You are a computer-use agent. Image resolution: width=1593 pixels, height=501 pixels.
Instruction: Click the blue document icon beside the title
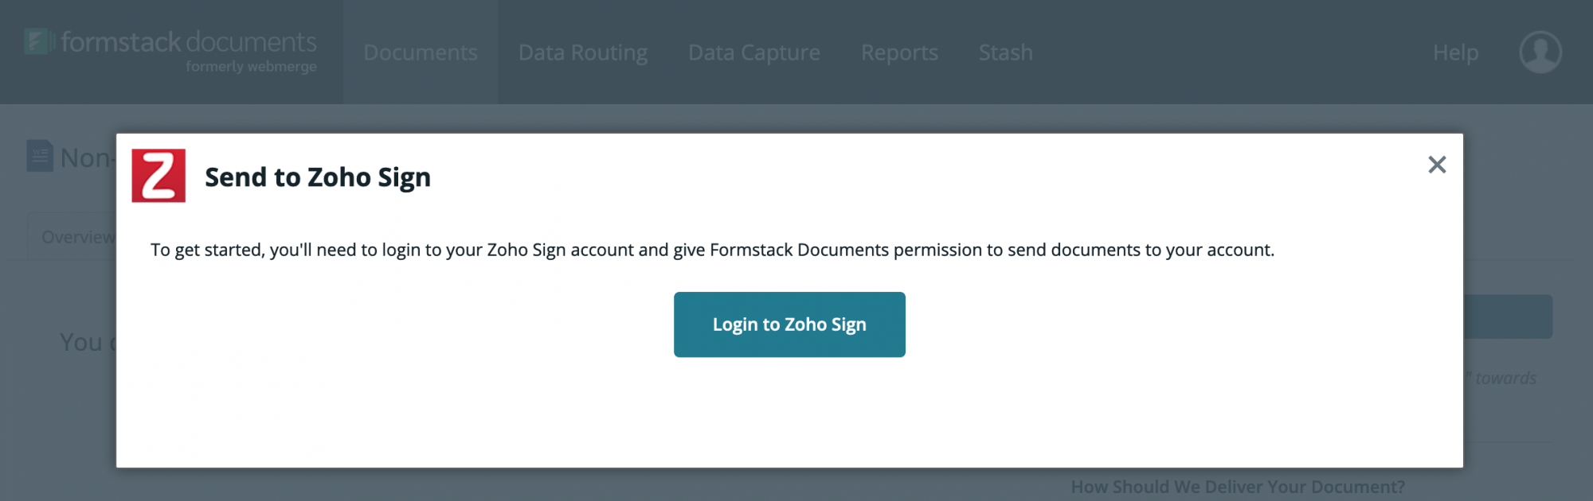[40, 156]
